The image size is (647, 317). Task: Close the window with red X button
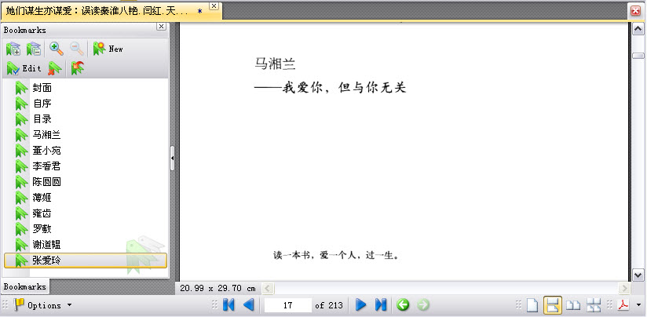636,12
